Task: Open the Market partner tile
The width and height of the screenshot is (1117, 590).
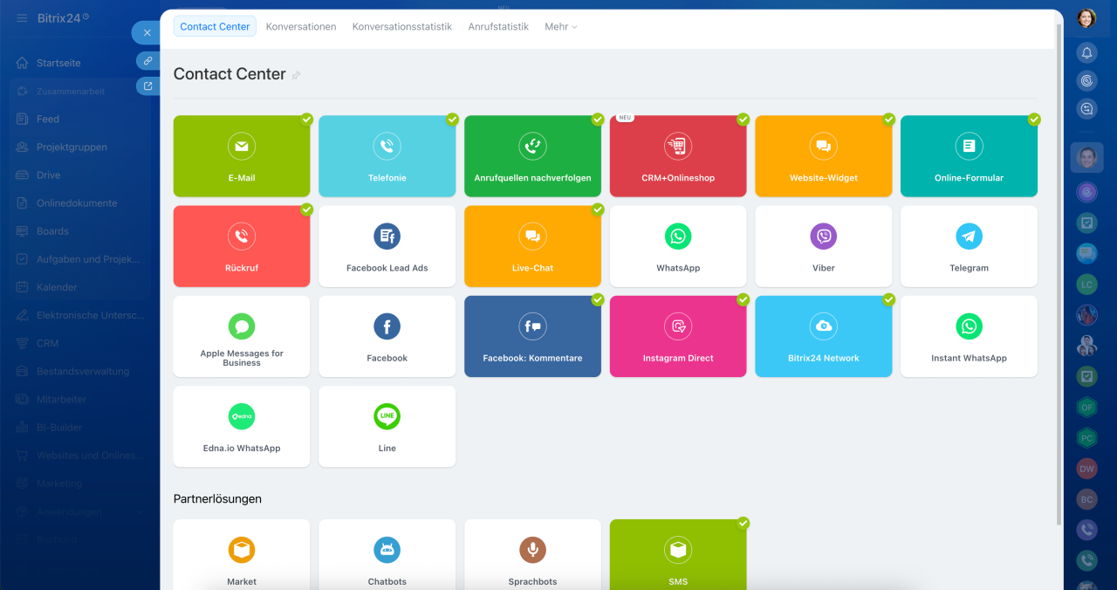Action: [x=242, y=555]
